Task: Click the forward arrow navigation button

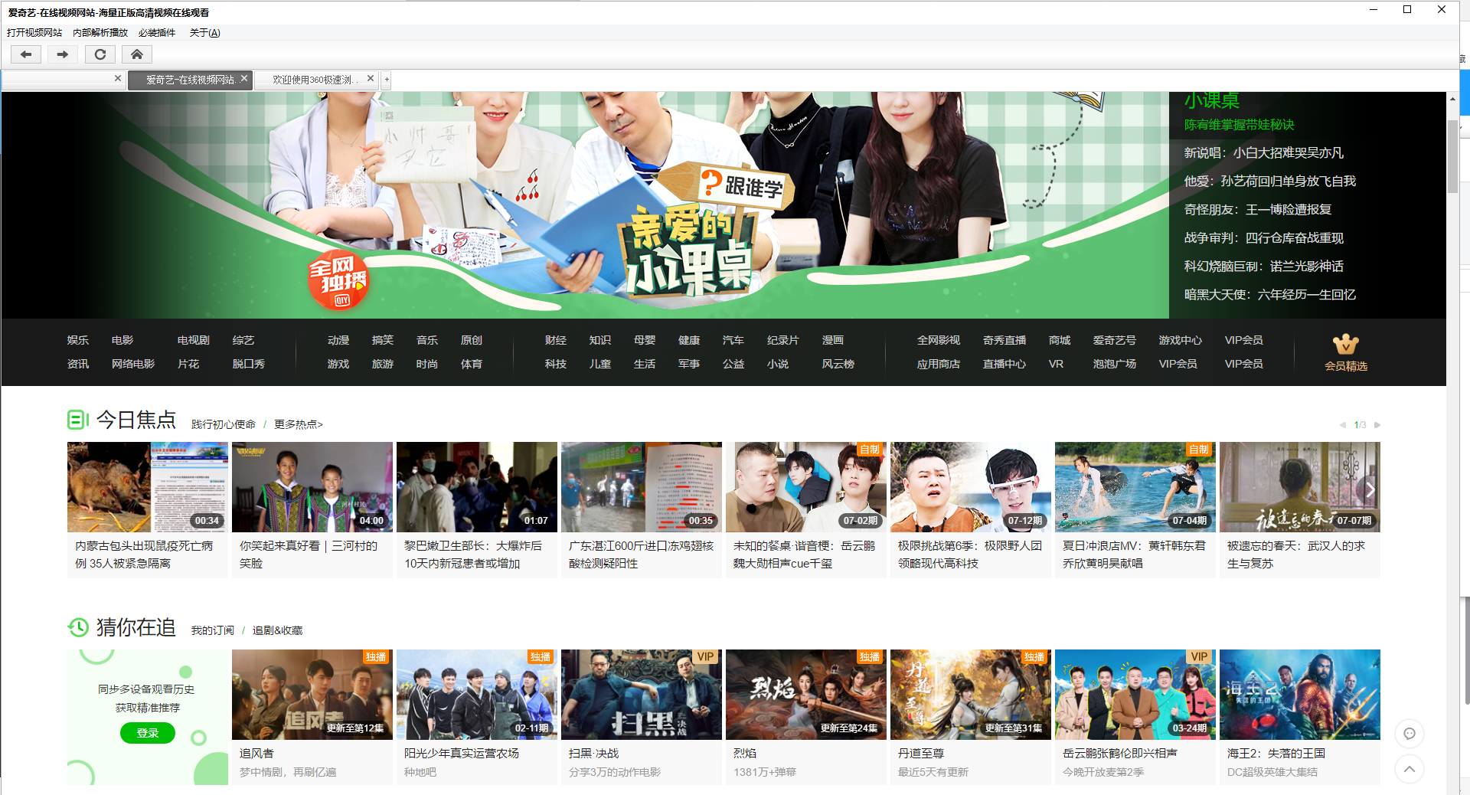Action: tap(63, 54)
